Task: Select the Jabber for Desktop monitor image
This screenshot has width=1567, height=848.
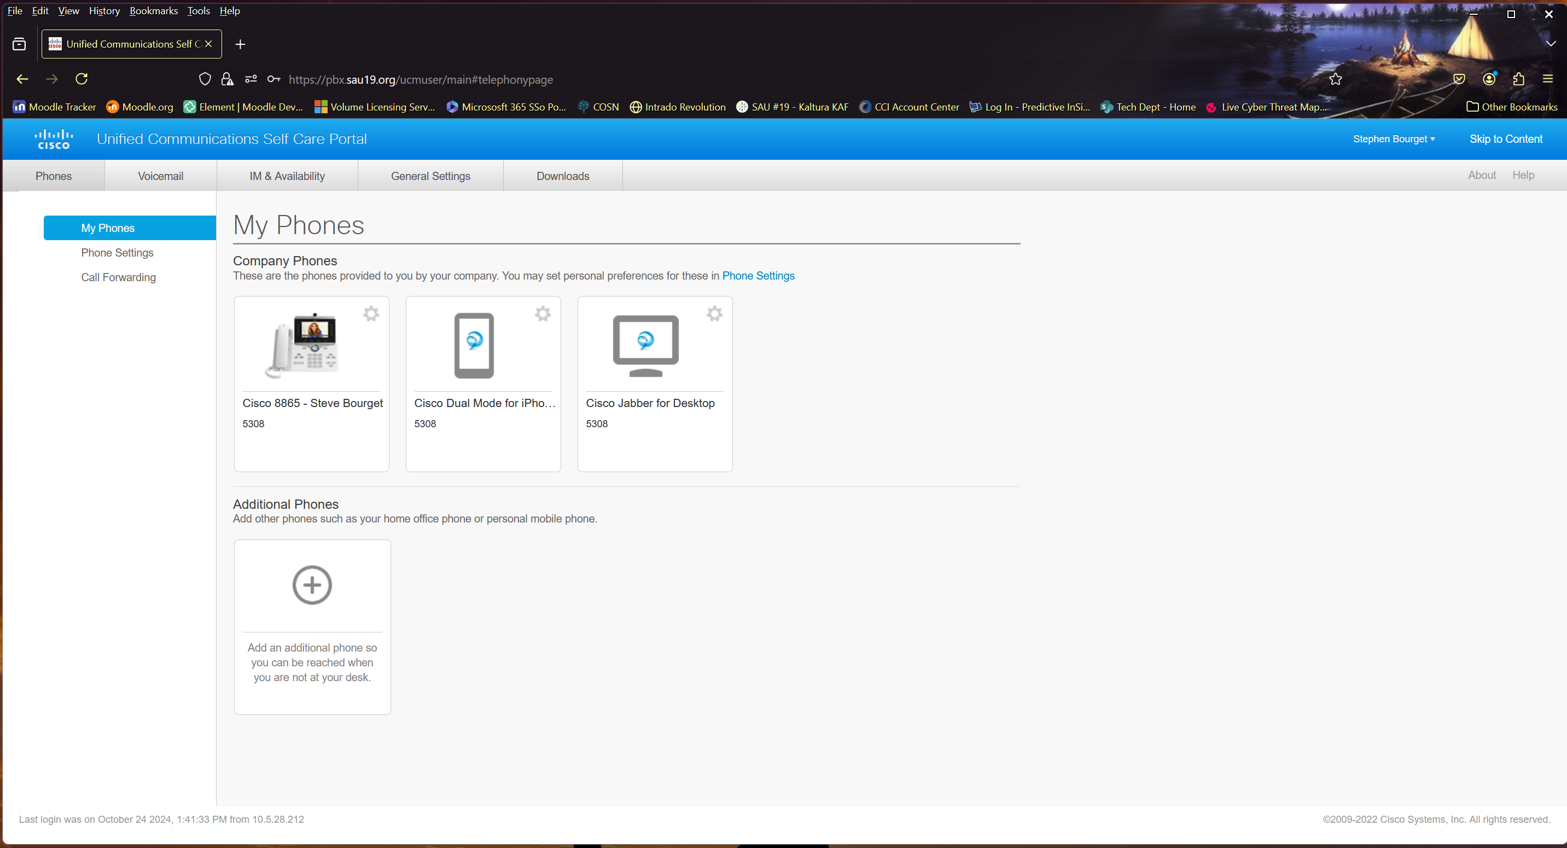Action: [x=645, y=346]
